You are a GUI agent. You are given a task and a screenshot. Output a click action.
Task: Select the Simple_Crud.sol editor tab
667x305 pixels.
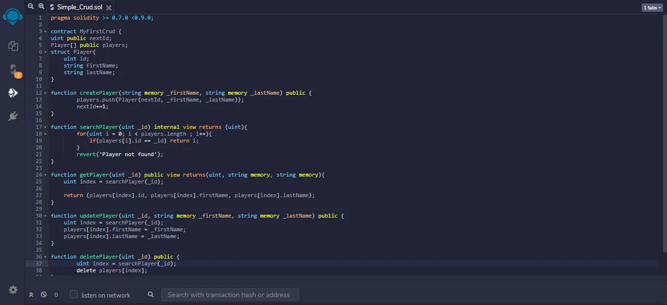tap(79, 7)
